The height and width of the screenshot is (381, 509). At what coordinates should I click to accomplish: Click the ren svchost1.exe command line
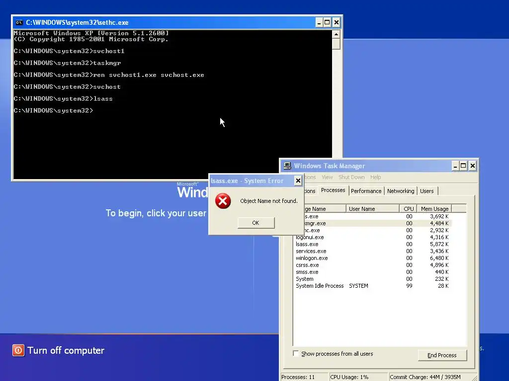[x=109, y=75]
